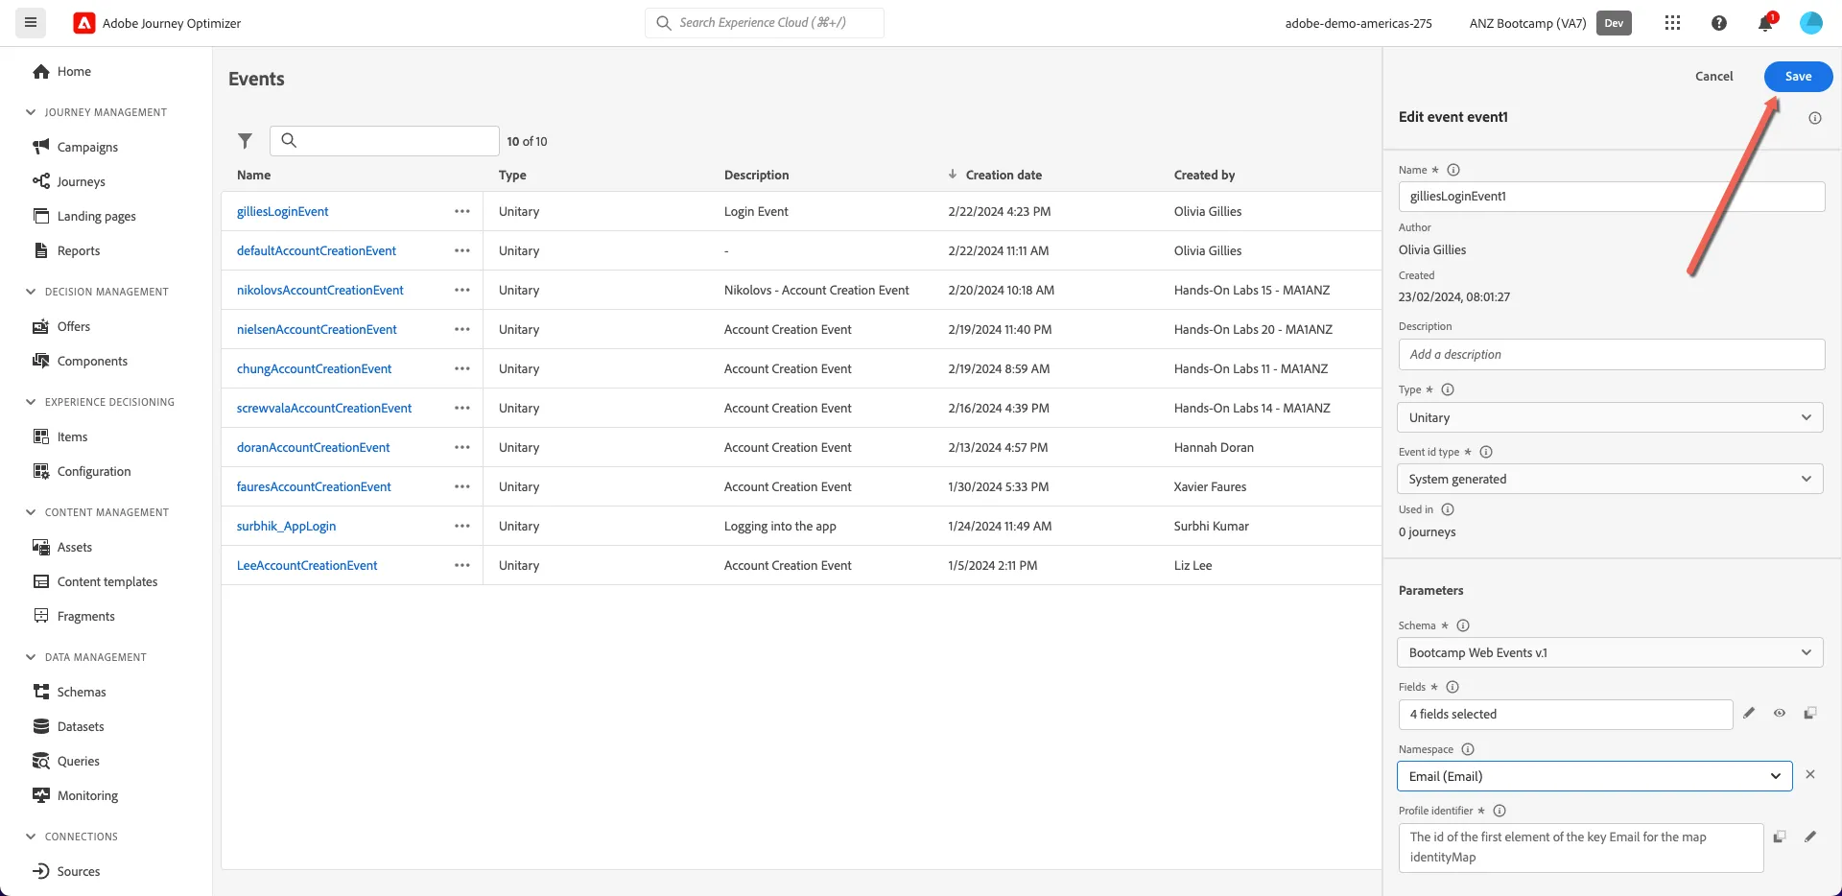Viewport: 1842px width, 896px height.
Task: Copy the profile identifier expression icon
Action: pos(1780,837)
